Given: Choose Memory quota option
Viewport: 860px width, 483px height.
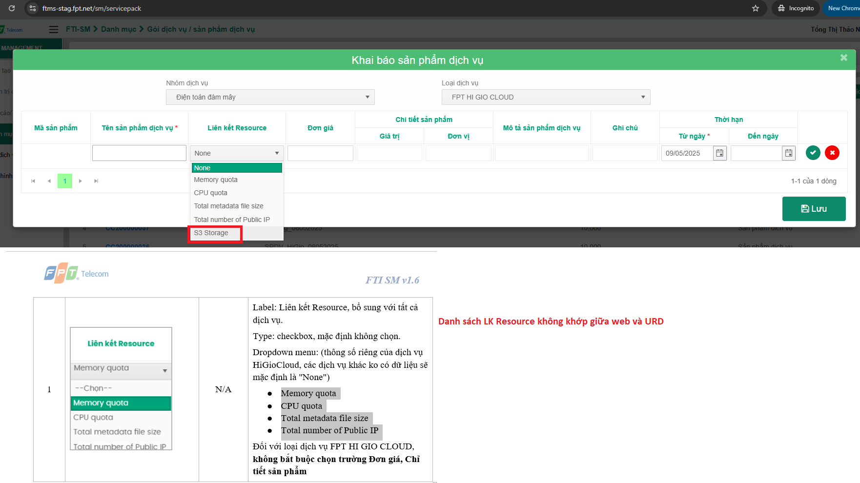Looking at the screenshot, I should coord(216,180).
